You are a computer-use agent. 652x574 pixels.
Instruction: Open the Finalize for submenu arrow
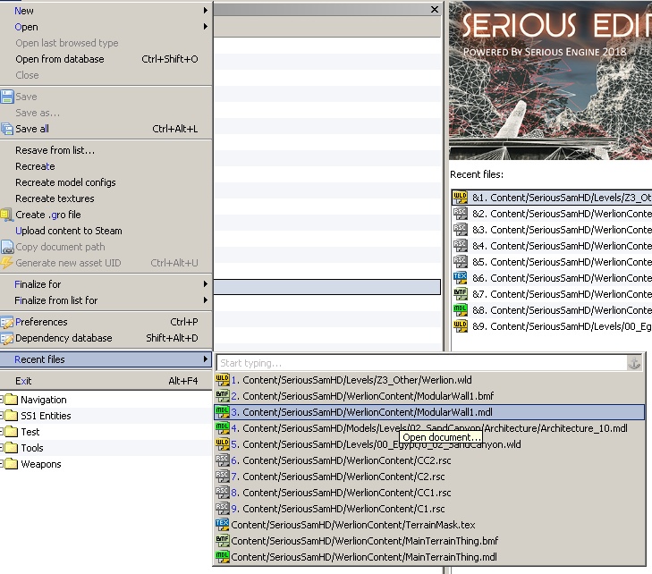[206, 284]
